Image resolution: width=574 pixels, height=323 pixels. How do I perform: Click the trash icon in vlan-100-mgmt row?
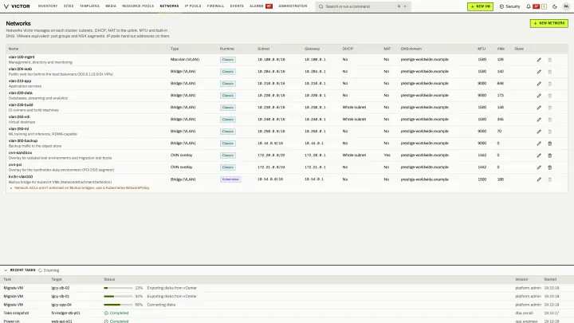pyautogui.click(x=549, y=60)
